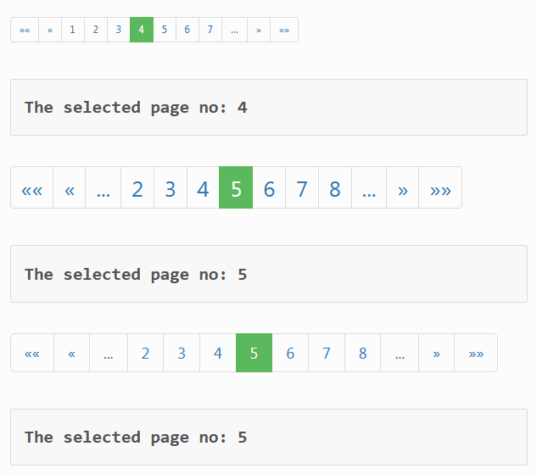
Task: Expand leading ellipsis in large middle pagination
Action: 103,187
